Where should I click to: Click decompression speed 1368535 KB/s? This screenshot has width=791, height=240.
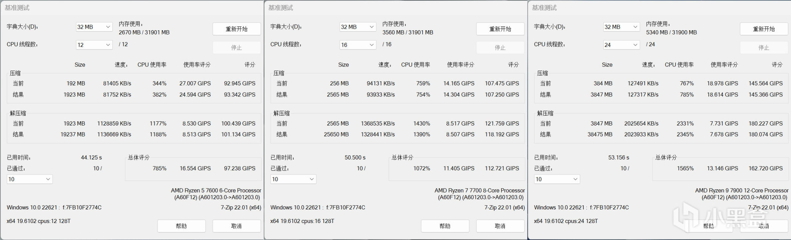coord(378,123)
